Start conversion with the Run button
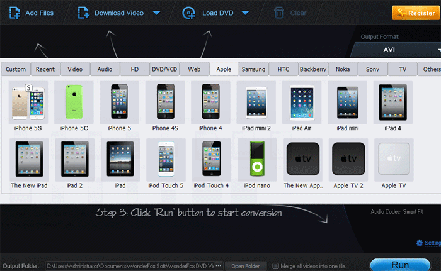 [x=400, y=265]
